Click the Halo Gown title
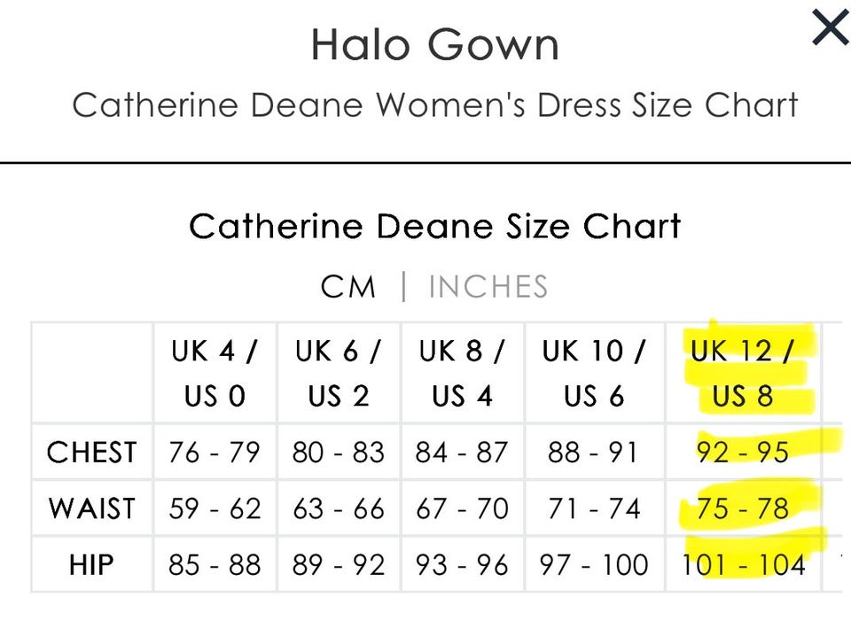This screenshot has width=851, height=620. [x=434, y=46]
